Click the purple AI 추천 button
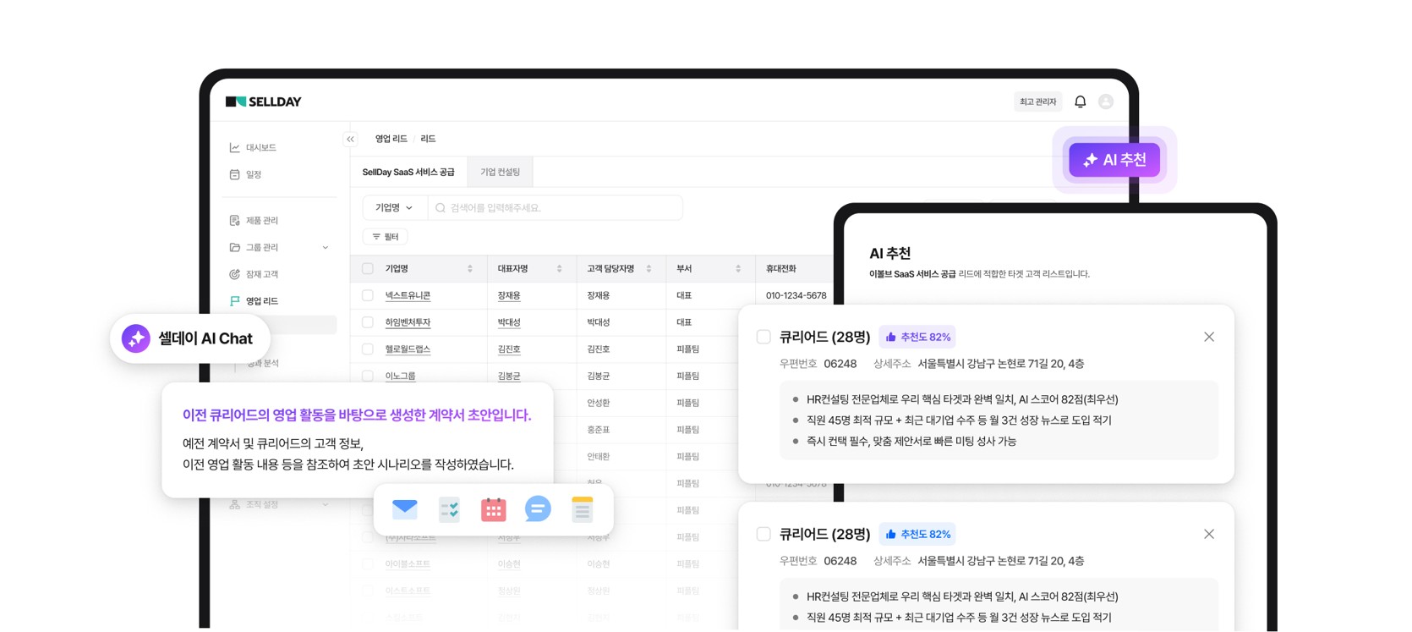 [x=1114, y=160]
